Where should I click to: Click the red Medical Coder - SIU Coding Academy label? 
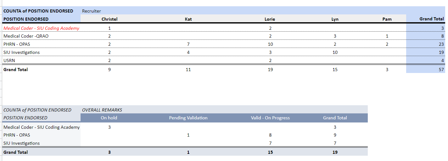tap(41, 28)
